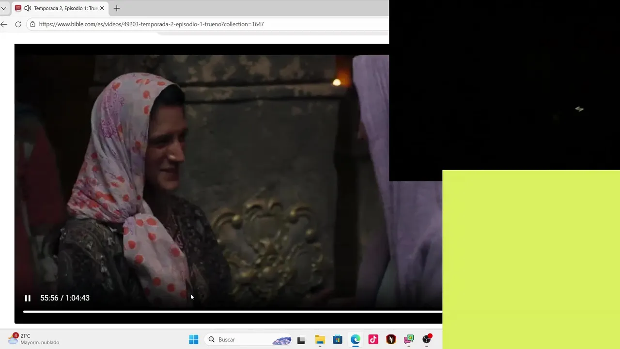Switch to OBS Studio in the taskbar
Screen dimensions: 620x349
tap(427, 340)
